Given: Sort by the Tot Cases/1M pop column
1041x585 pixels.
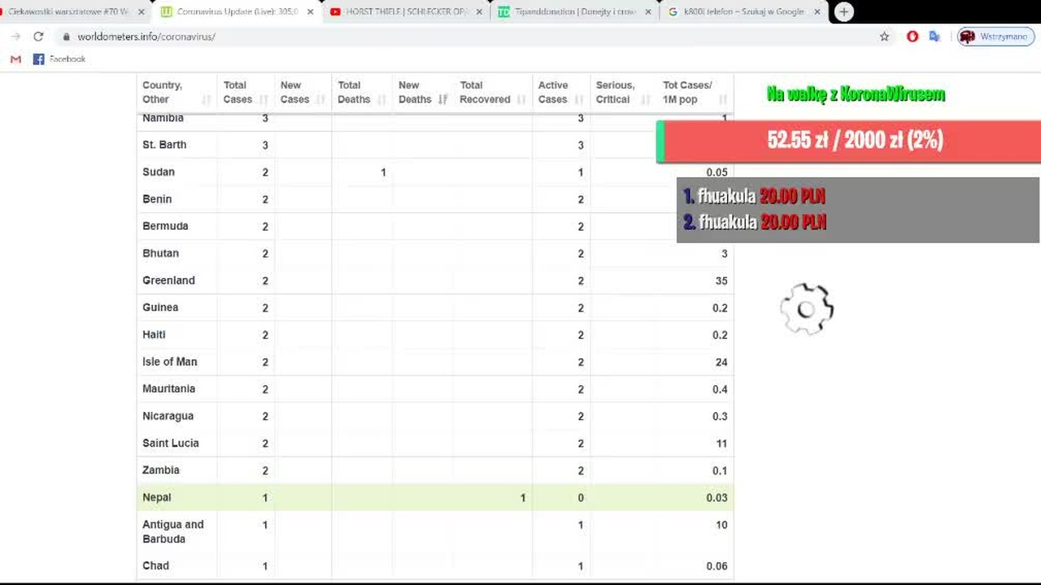Looking at the screenshot, I should click(695, 92).
